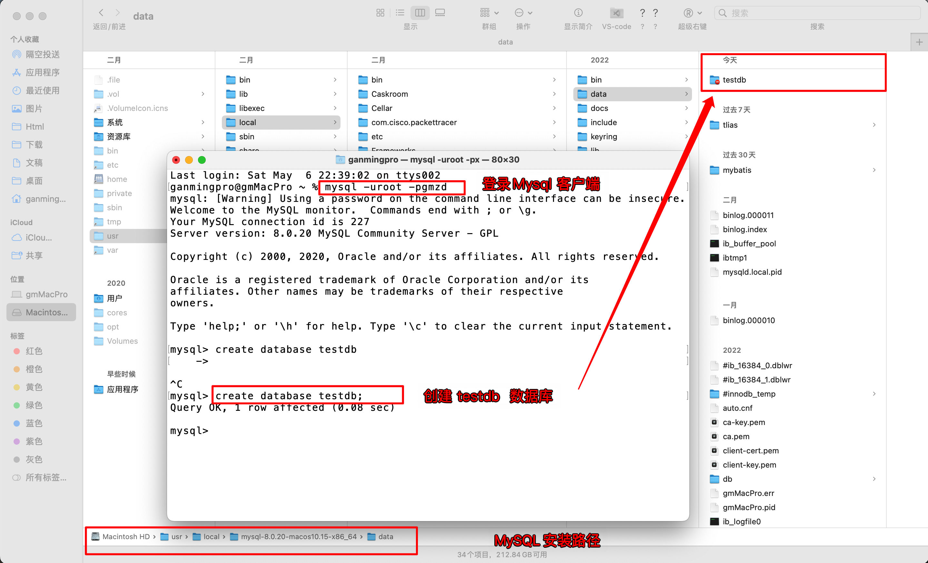Open iCloud Drive in the sidebar
The width and height of the screenshot is (928, 563).
tap(41, 238)
